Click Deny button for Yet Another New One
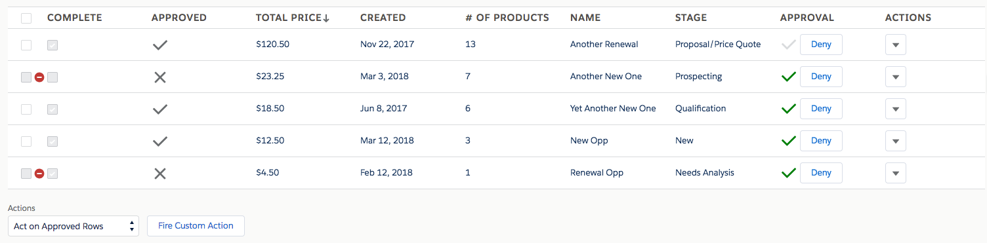 (821, 109)
